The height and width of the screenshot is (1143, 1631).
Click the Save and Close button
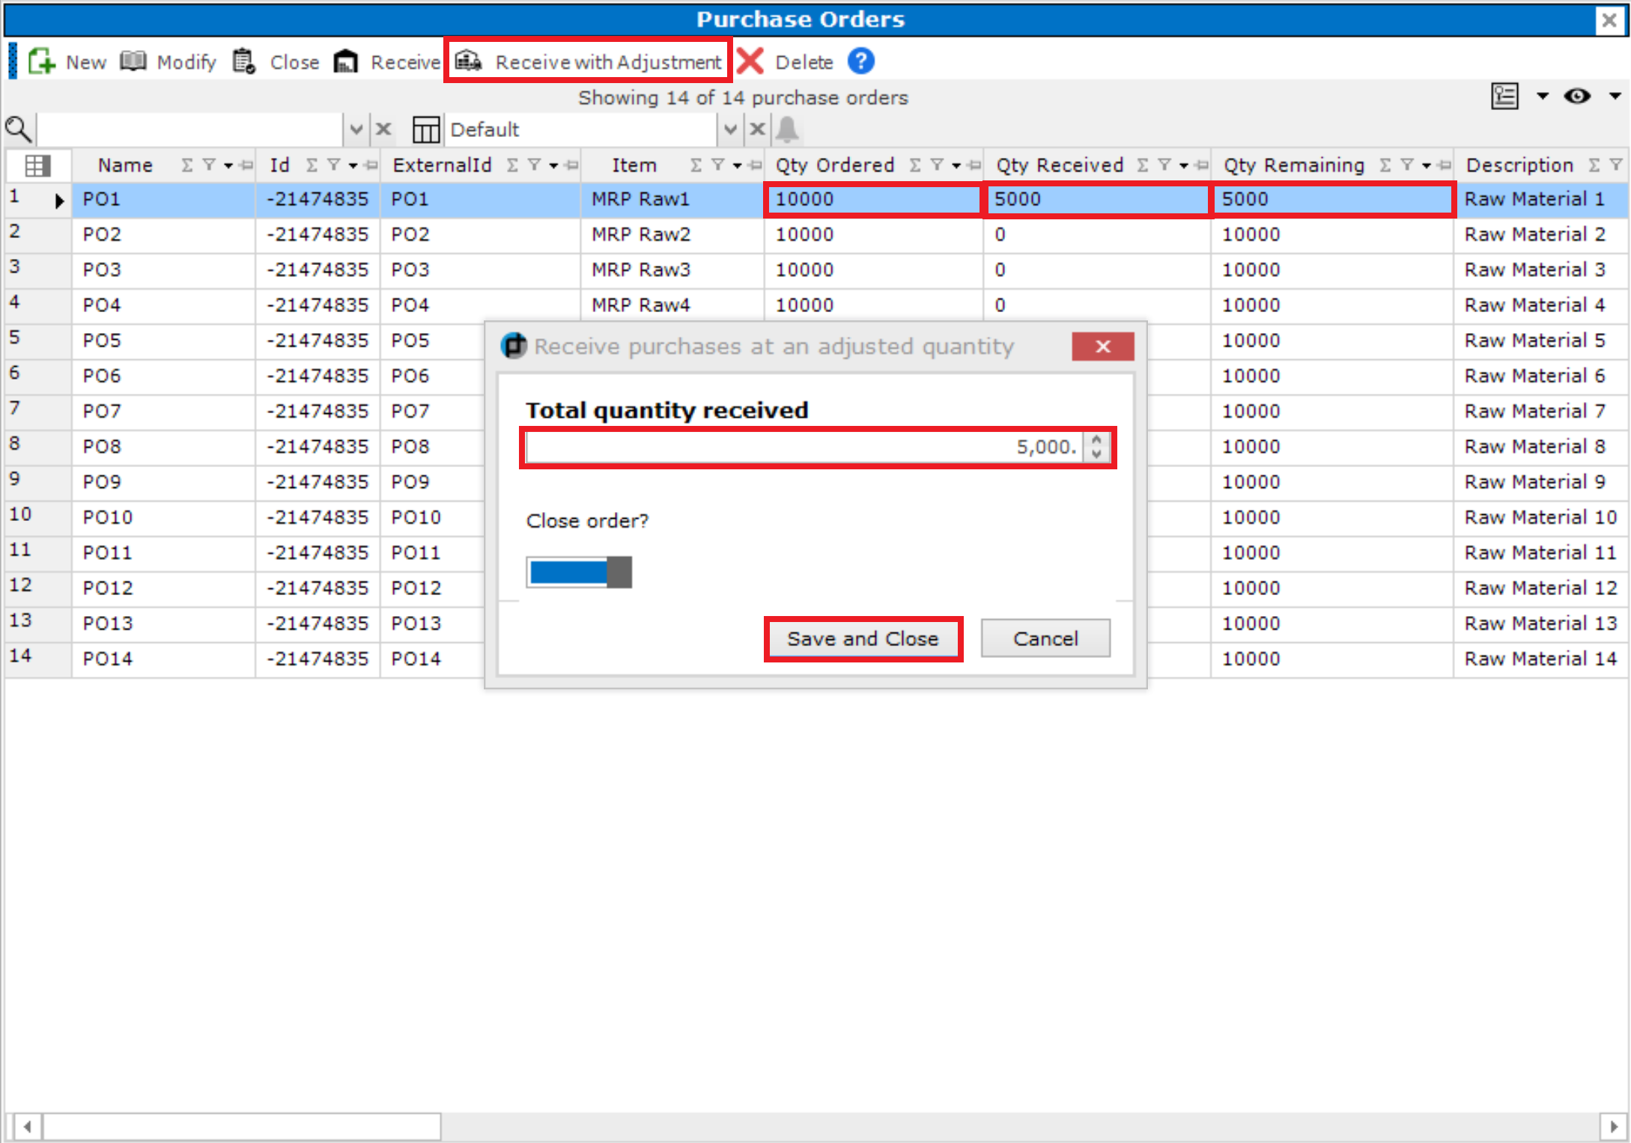click(863, 638)
